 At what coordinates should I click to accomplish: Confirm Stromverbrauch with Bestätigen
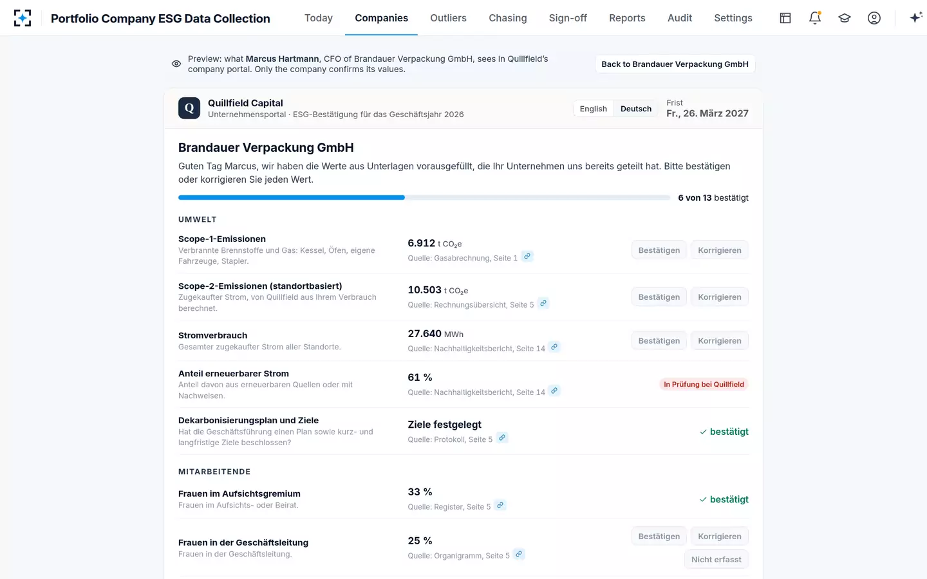659,341
